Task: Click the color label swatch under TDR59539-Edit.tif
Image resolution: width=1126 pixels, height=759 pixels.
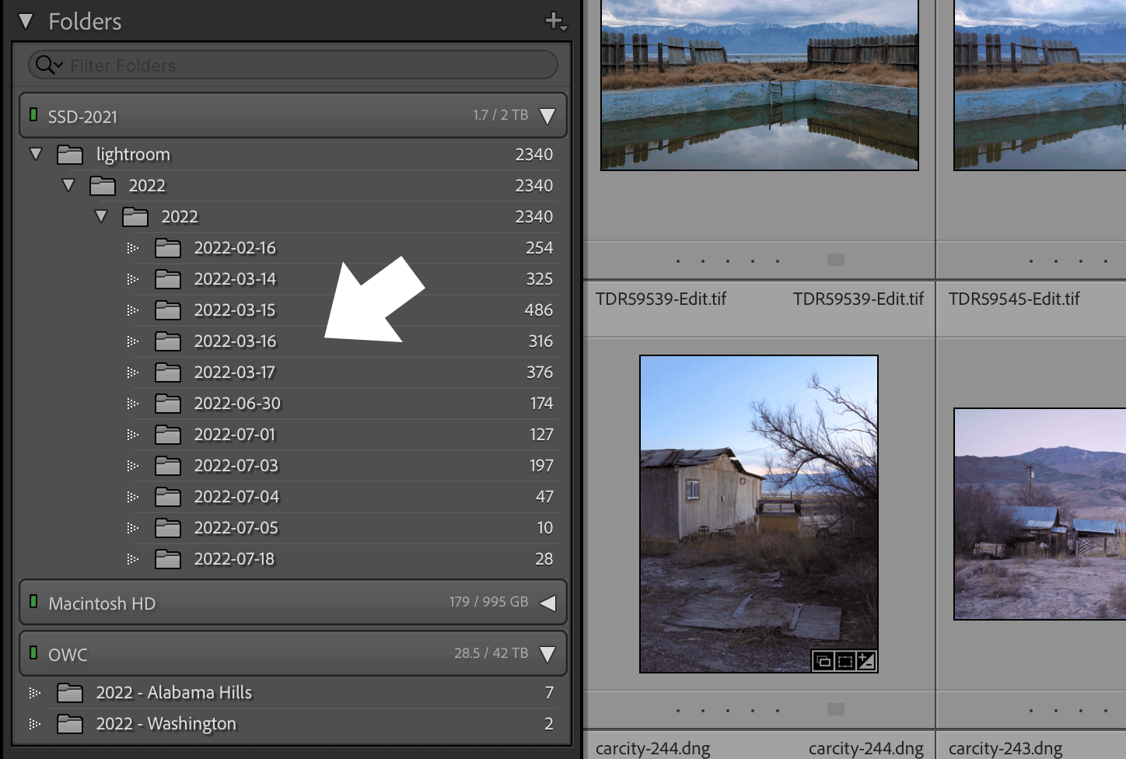Action: (x=834, y=260)
